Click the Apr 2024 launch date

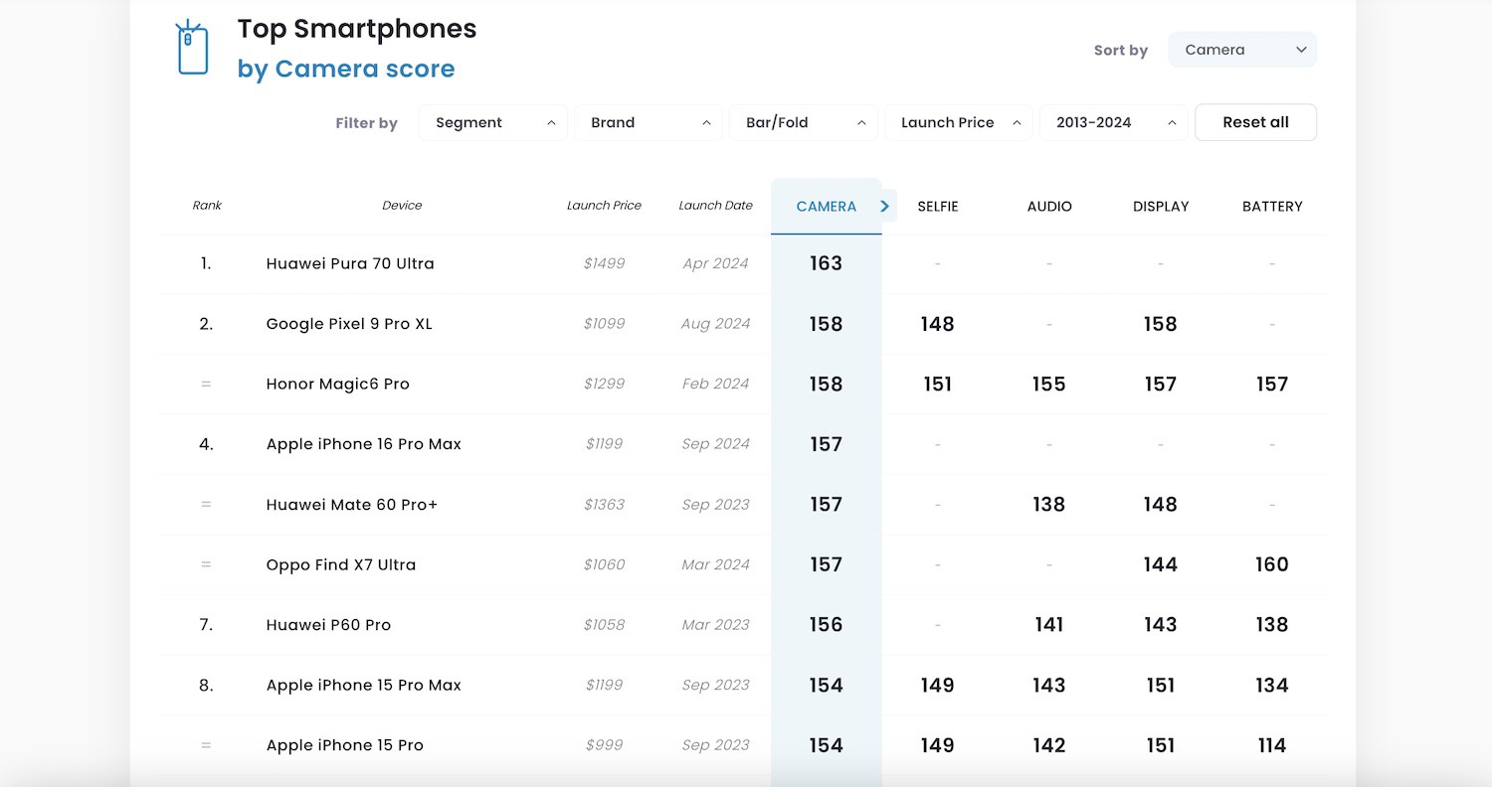715,263
